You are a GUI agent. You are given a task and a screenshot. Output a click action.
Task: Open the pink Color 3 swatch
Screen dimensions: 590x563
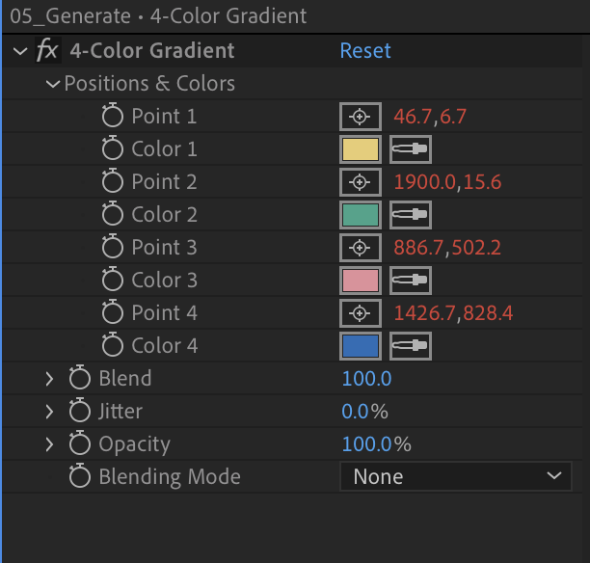(361, 281)
